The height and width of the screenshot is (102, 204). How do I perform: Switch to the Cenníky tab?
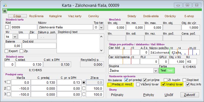click(x=94, y=16)
